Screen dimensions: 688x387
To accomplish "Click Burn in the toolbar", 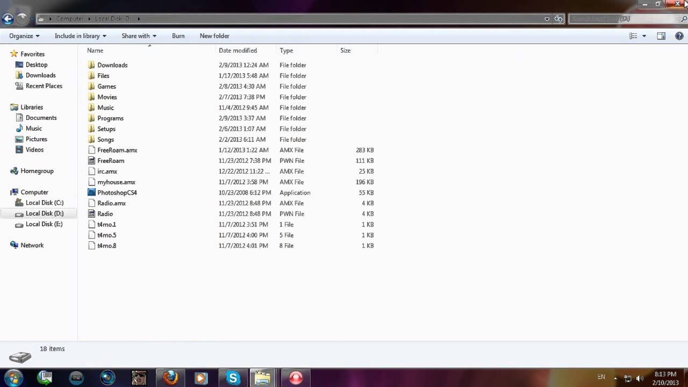I will [178, 36].
